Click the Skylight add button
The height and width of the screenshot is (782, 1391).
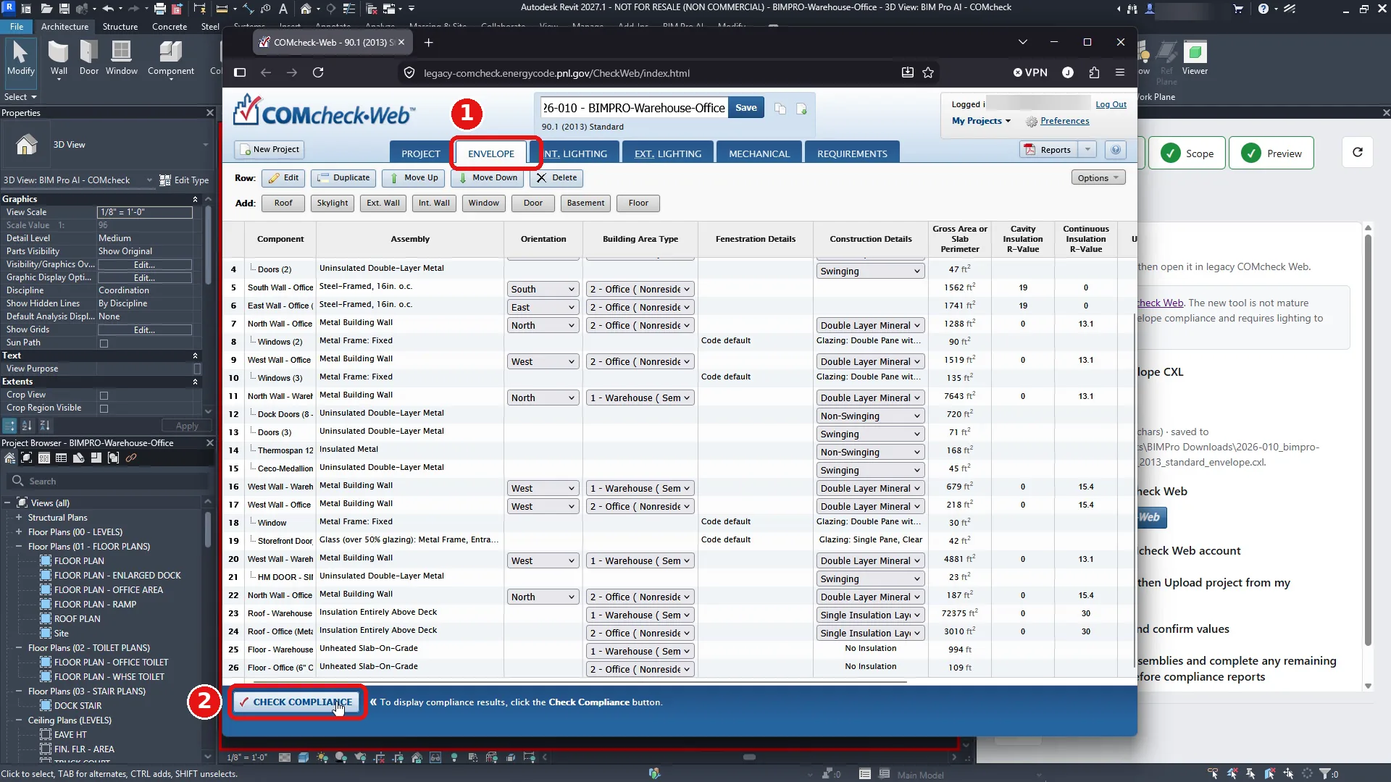coord(332,203)
